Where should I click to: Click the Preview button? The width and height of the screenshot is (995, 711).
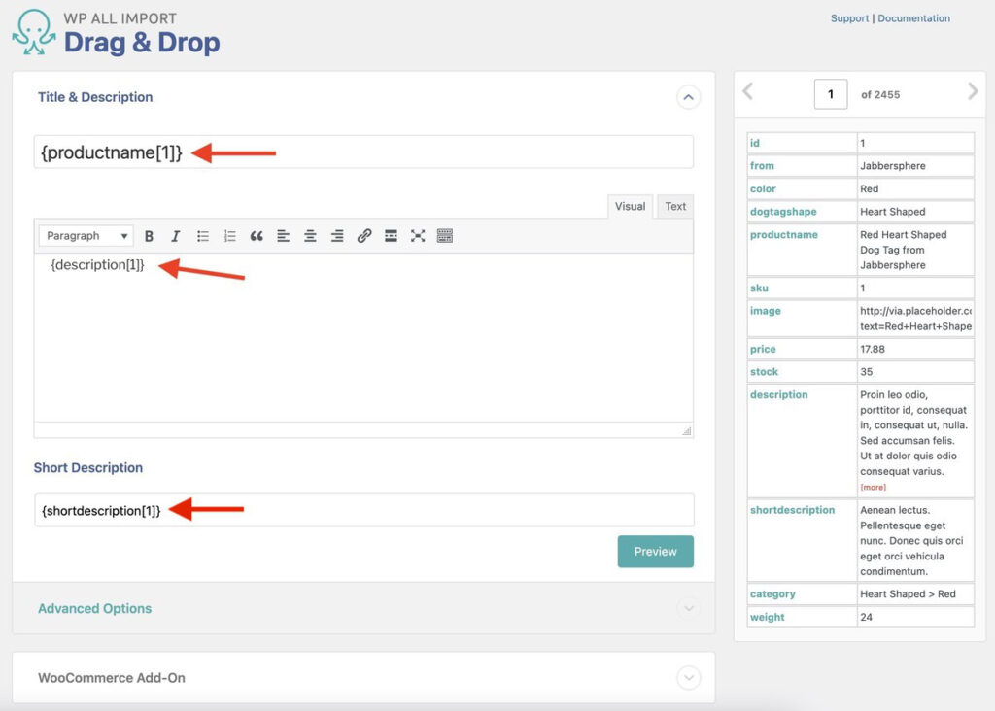(x=656, y=551)
